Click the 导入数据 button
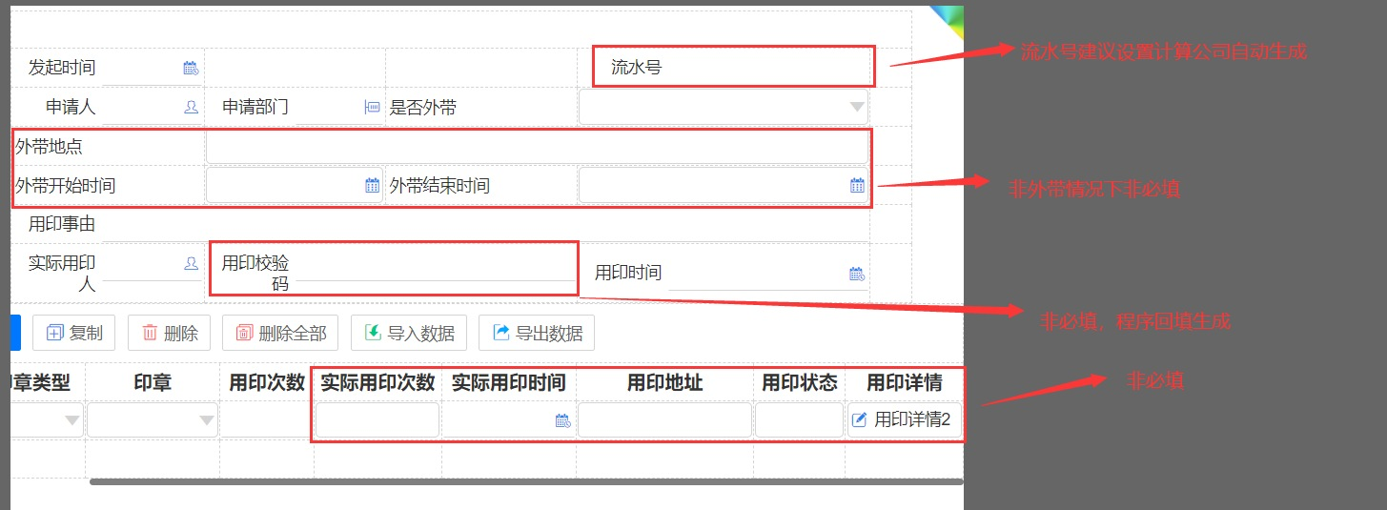This screenshot has width=1387, height=510. pyautogui.click(x=409, y=333)
